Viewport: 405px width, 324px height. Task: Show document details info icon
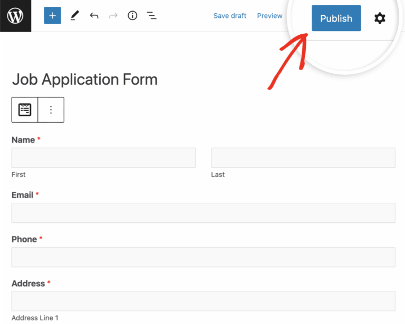click(132, 16)
